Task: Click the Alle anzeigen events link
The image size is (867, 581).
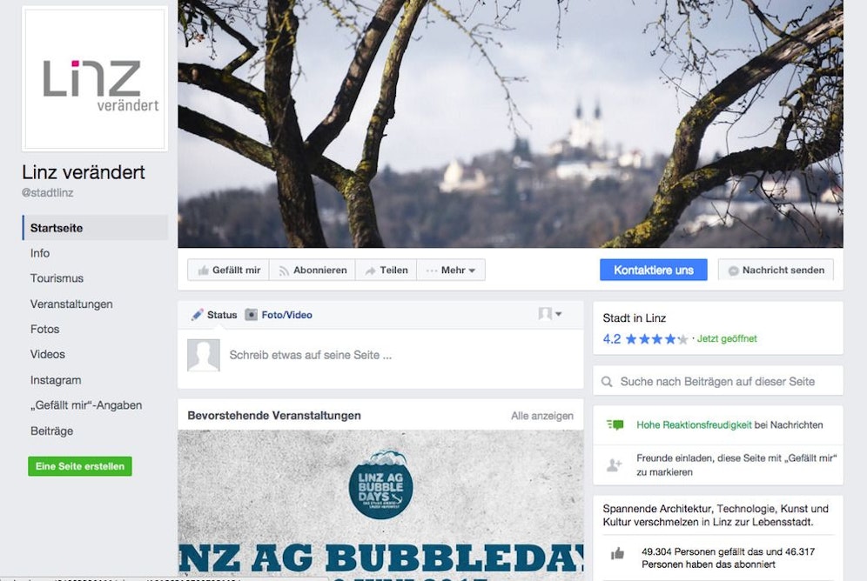Action: coord(541,416)
